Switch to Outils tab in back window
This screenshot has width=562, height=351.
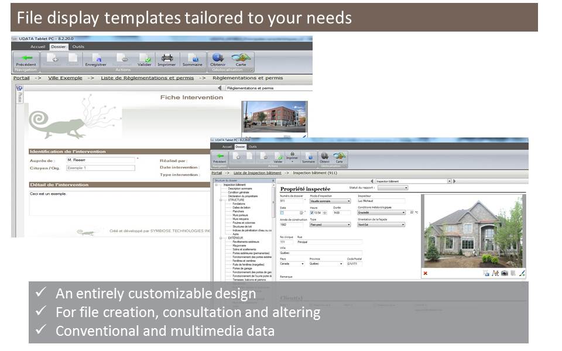tap(78, 47)
